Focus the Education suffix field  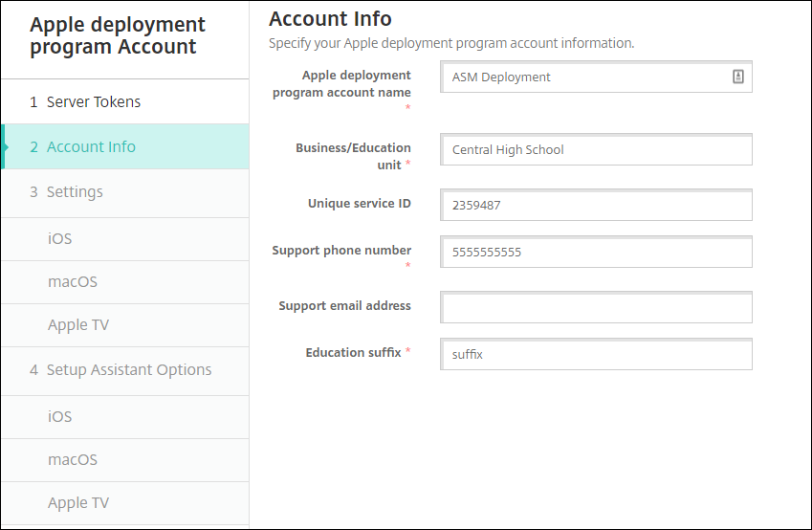coord(596,355)
